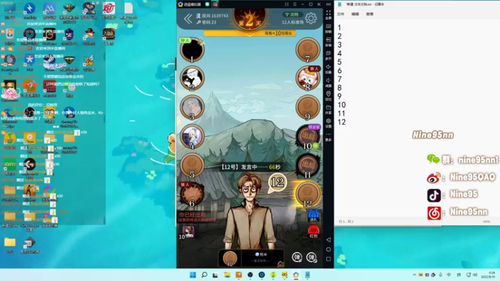This screenshot has height=281, width=500.
Task: Switch to the game tab in emulator
Action: click(215, 4)
